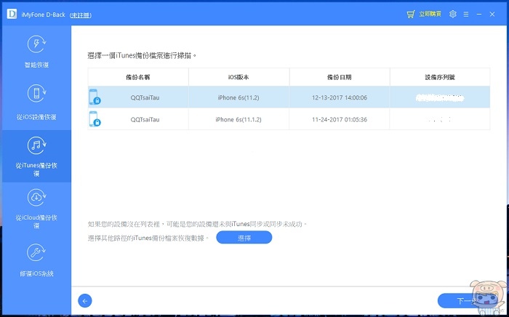Click the 選擇 browse button
Screen dimensions: 509x317
(x=244, y=238)
